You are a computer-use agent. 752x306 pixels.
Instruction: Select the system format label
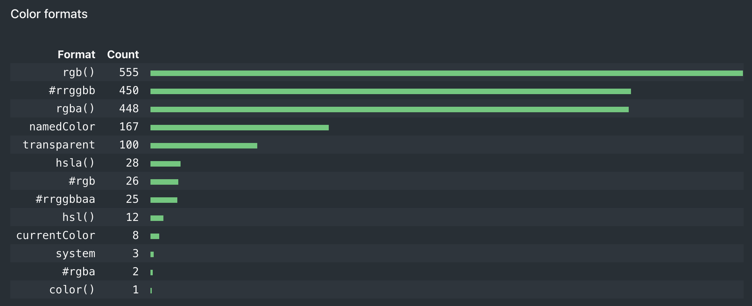point(75,254)
